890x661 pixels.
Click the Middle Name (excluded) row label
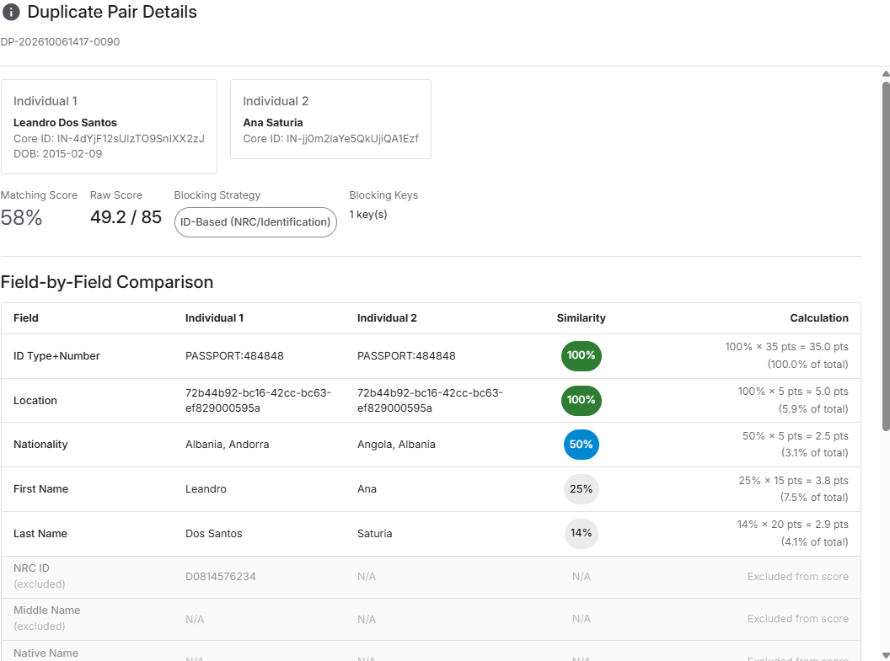click(47, 618)
